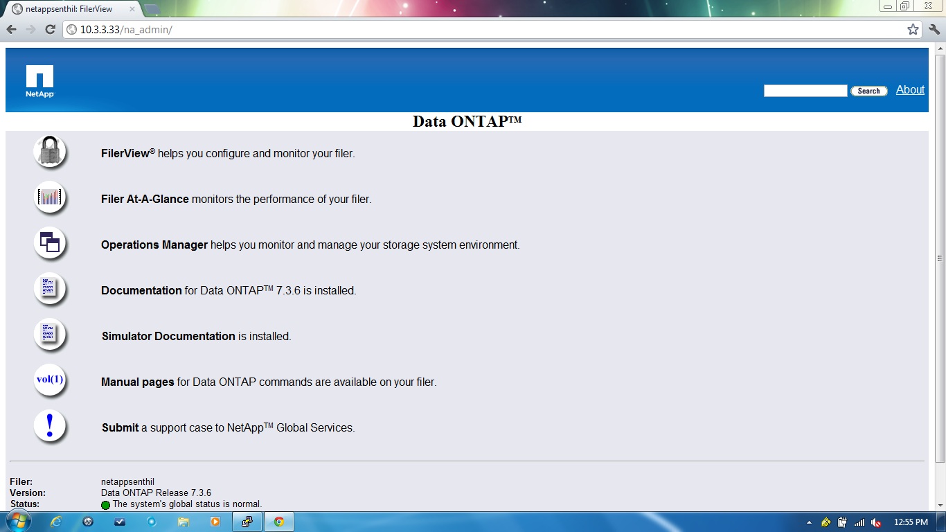This screenshot has width=946, height=532.
Task: Open the About link in header
Action: 910,89
